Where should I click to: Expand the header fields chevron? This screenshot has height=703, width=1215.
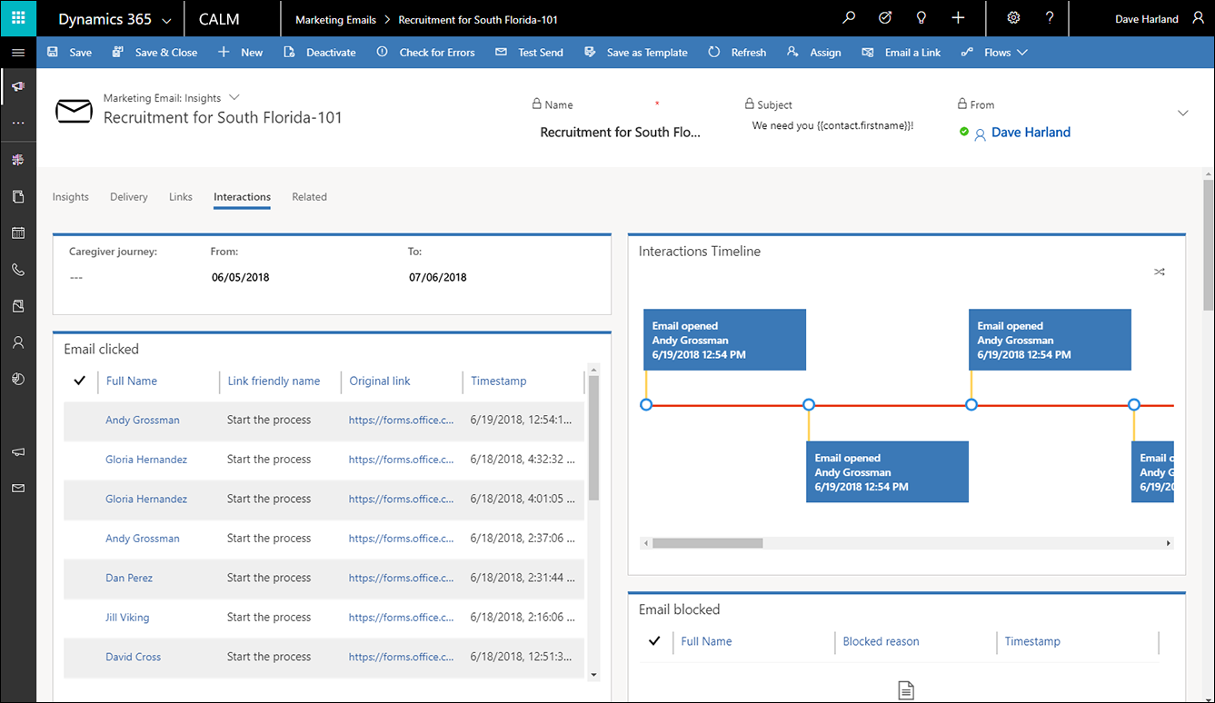[x=1182, y=113]
